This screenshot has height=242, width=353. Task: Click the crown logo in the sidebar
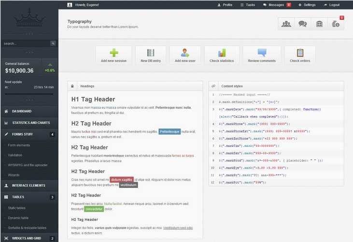pyautogui.click(x=29, y=17)
